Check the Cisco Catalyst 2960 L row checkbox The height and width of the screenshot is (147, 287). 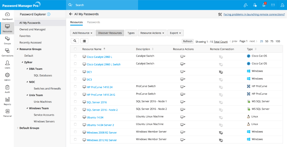[75, 56]
